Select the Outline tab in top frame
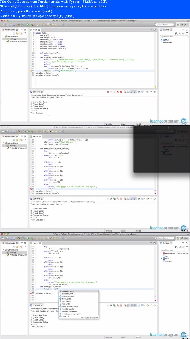 click(166, 30)
